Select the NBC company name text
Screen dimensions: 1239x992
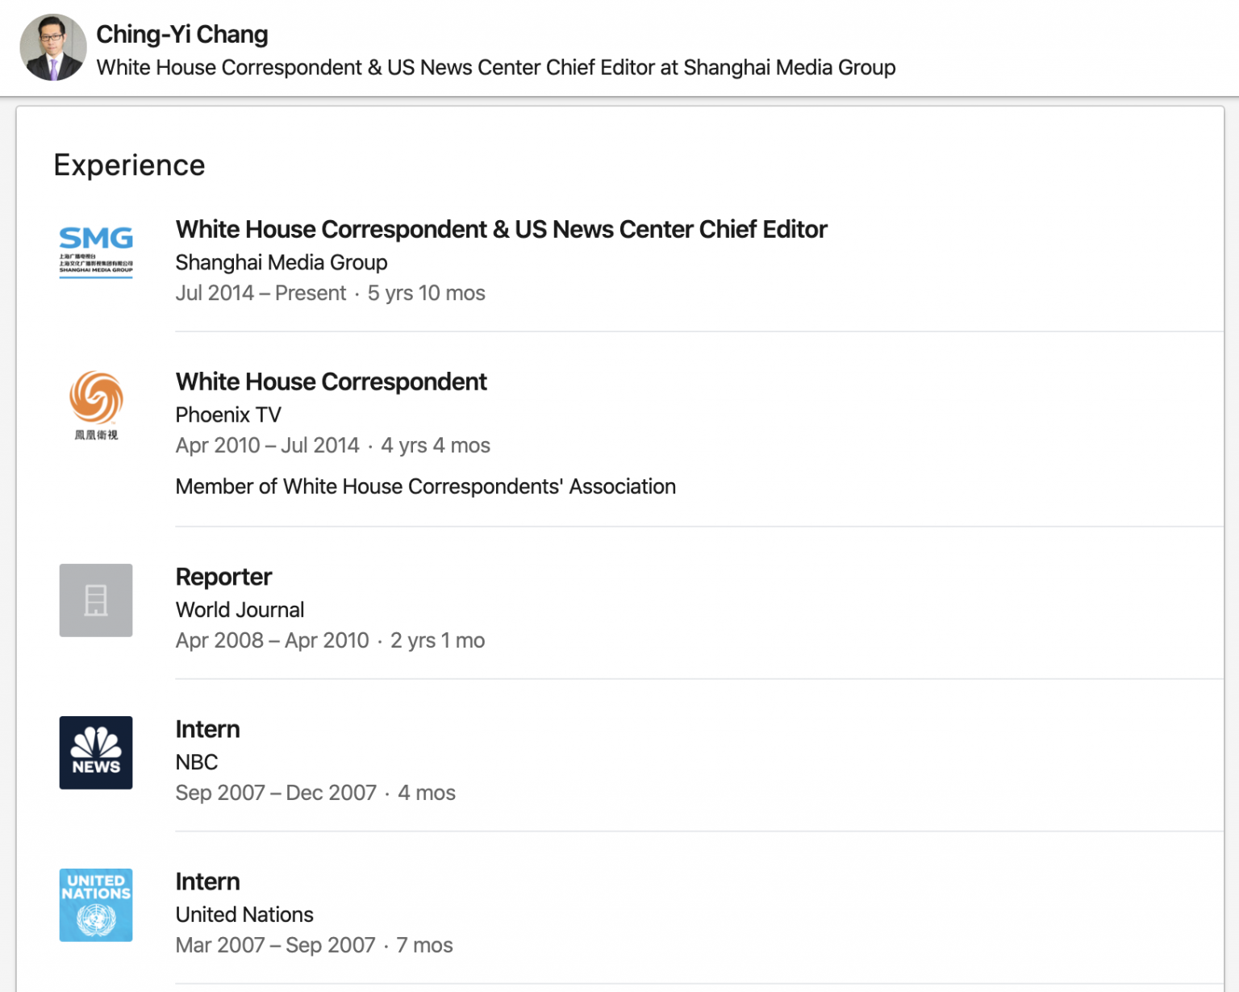197,763
